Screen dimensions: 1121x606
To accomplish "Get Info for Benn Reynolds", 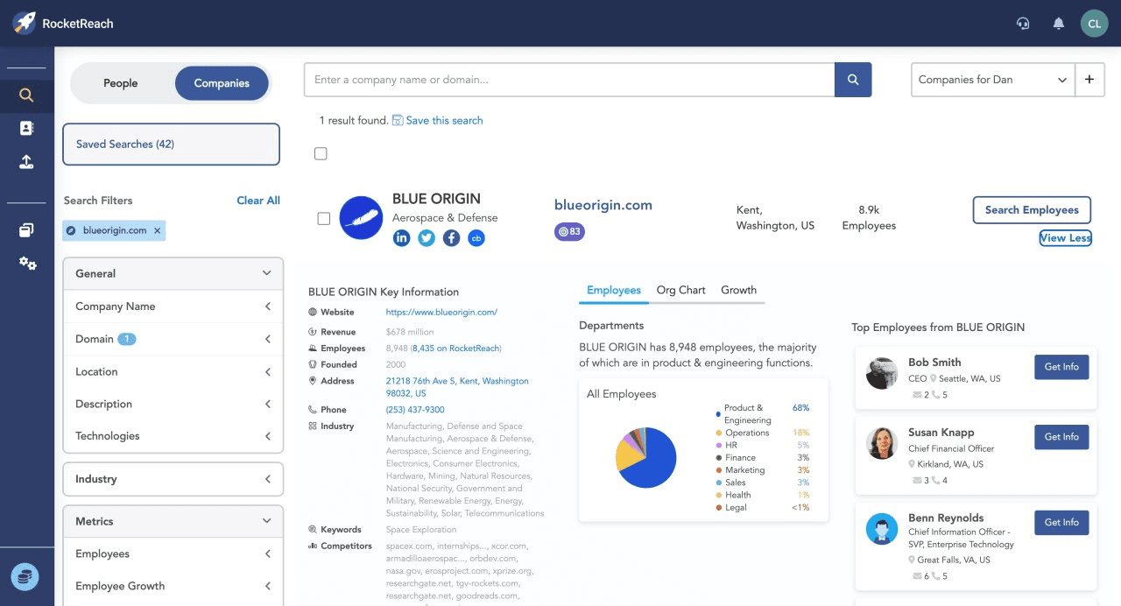I will pyautogui.click(x=1061, y=523).
